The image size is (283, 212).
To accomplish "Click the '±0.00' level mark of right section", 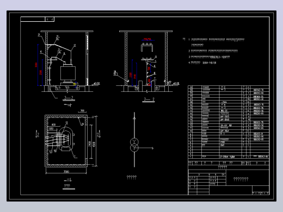I will tap(176, 83).
